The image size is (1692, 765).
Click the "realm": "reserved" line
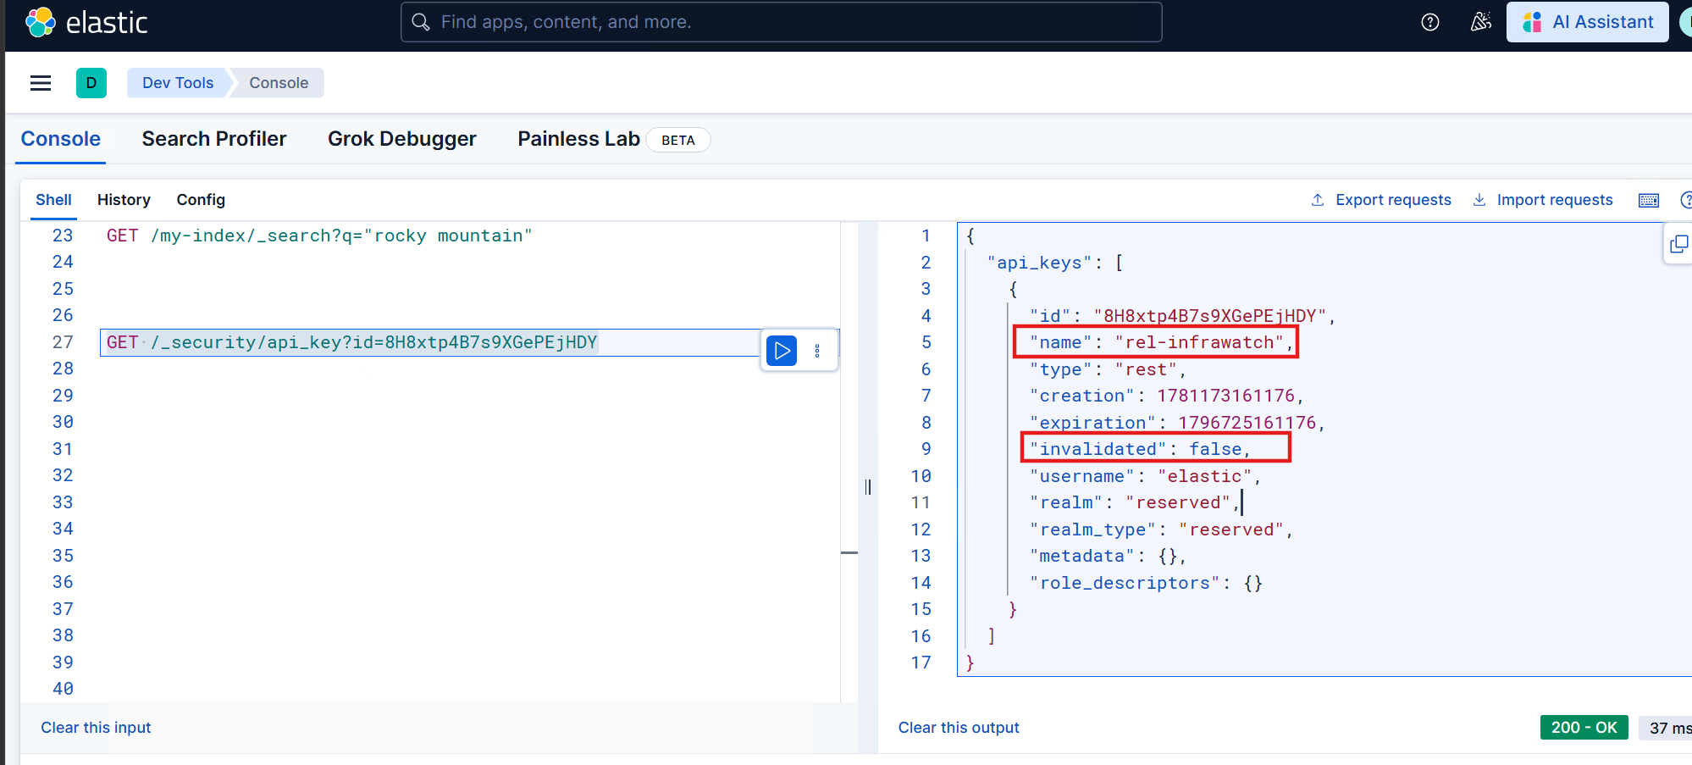1135,502
